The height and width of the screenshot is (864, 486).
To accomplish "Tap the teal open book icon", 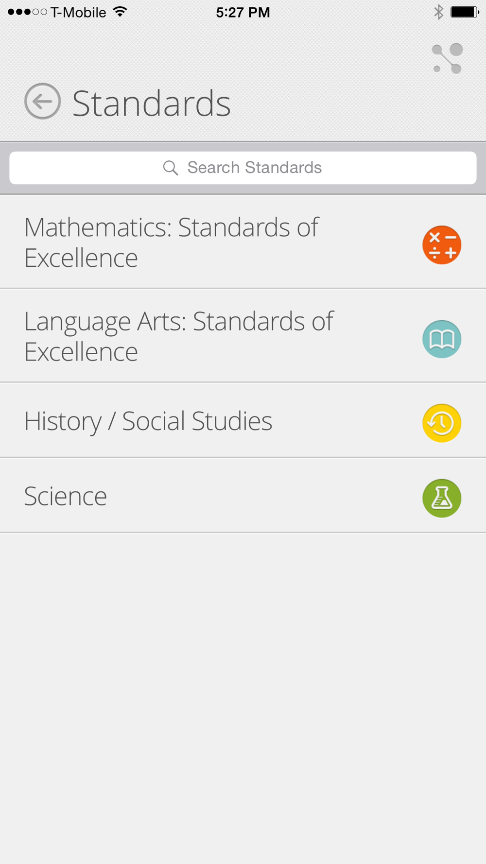I will [442, 339].
